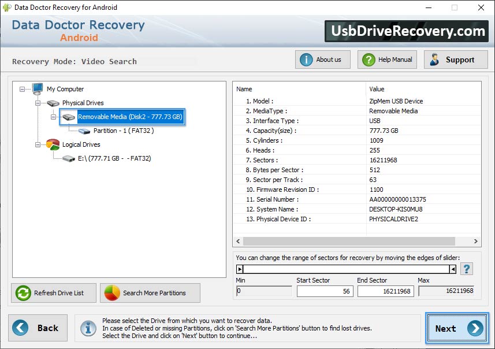Contact Support via Support button
Image resolution: width=495 pixels, height=349 pixels.
[456, 60]
